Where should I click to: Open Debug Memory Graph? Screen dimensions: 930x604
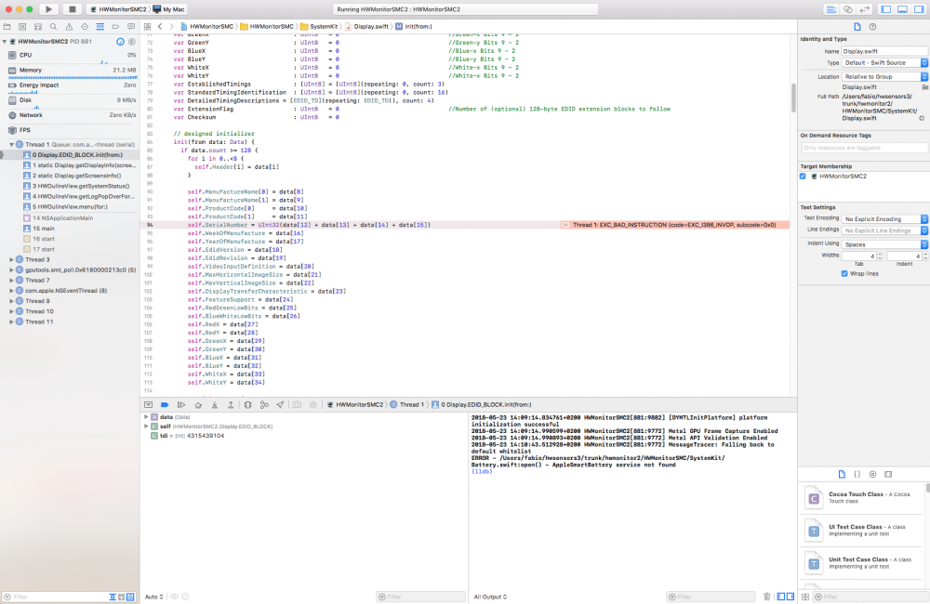coord(264,405)
